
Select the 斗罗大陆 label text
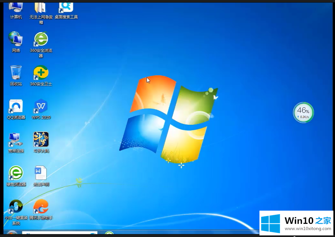pyautogui.click(x=41, y=151)
